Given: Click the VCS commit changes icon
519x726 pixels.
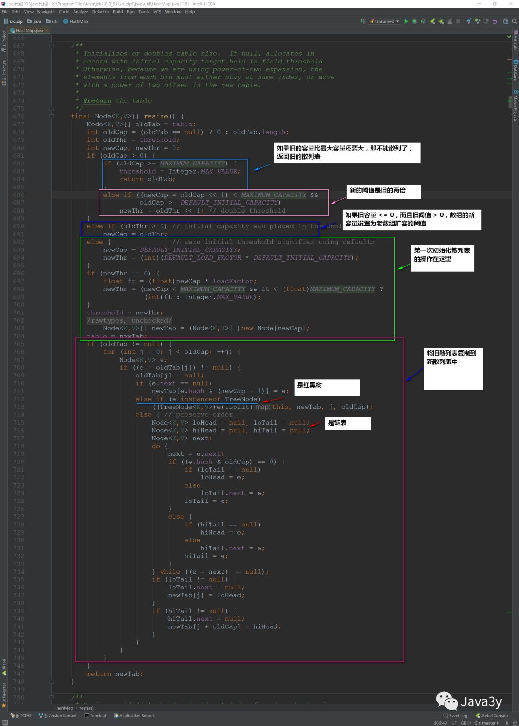Looking at the screenshot, I should (477, 21).
